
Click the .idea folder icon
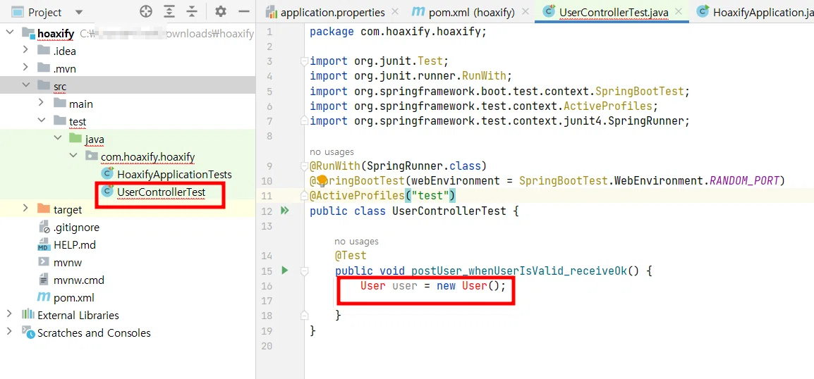point(44,50)
